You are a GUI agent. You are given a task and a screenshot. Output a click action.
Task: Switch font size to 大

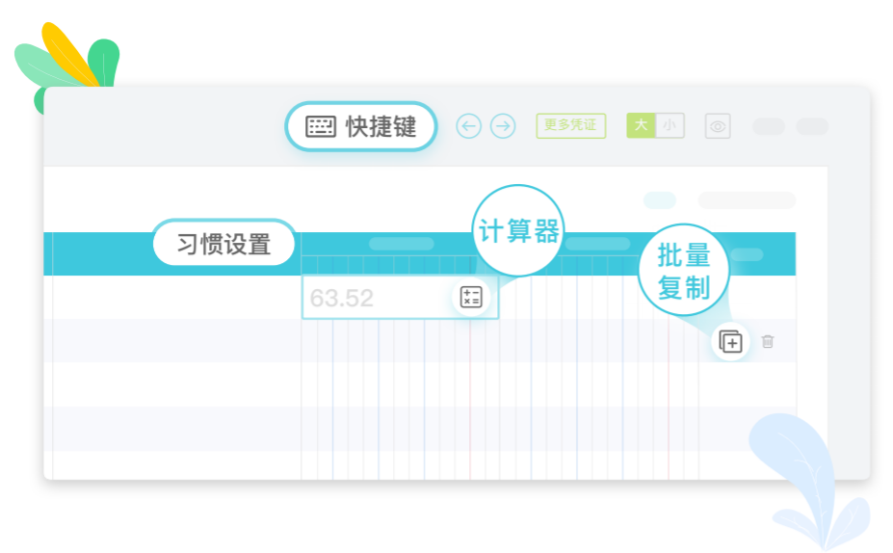(x=642, y=125)
